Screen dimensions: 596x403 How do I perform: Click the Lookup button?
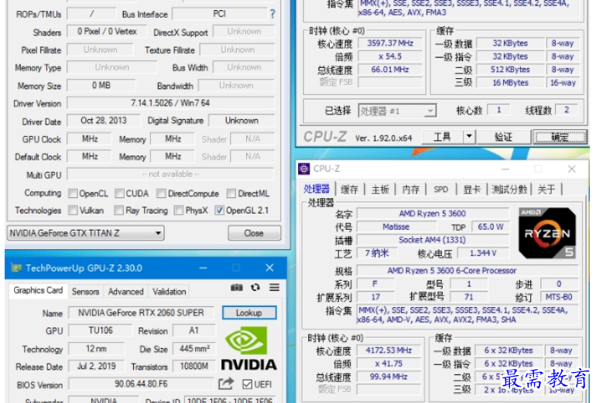pos(249,312)
